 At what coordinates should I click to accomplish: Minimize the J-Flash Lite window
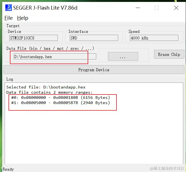pos(138,8)
